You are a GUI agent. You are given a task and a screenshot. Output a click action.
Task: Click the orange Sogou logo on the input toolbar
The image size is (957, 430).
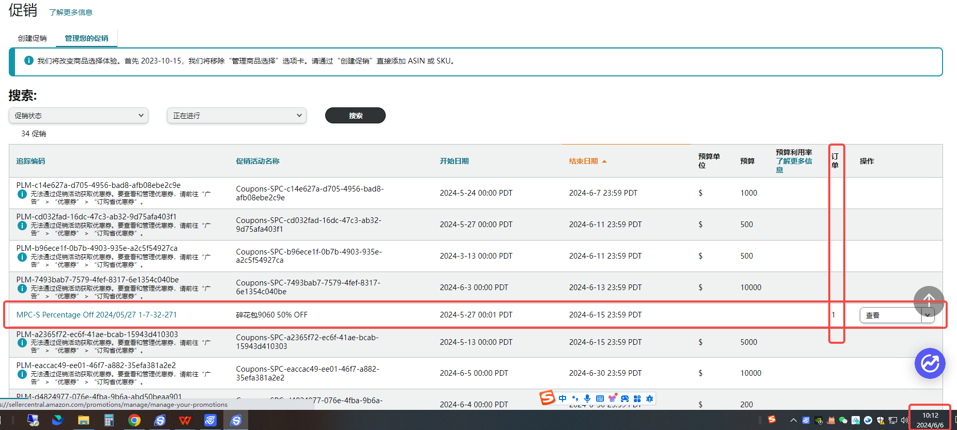(547, 397)
